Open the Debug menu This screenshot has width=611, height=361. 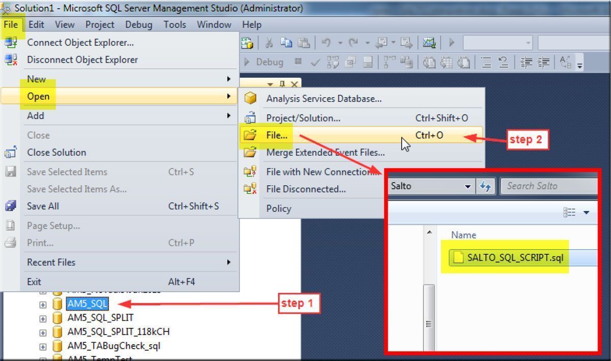coord(138,24)
